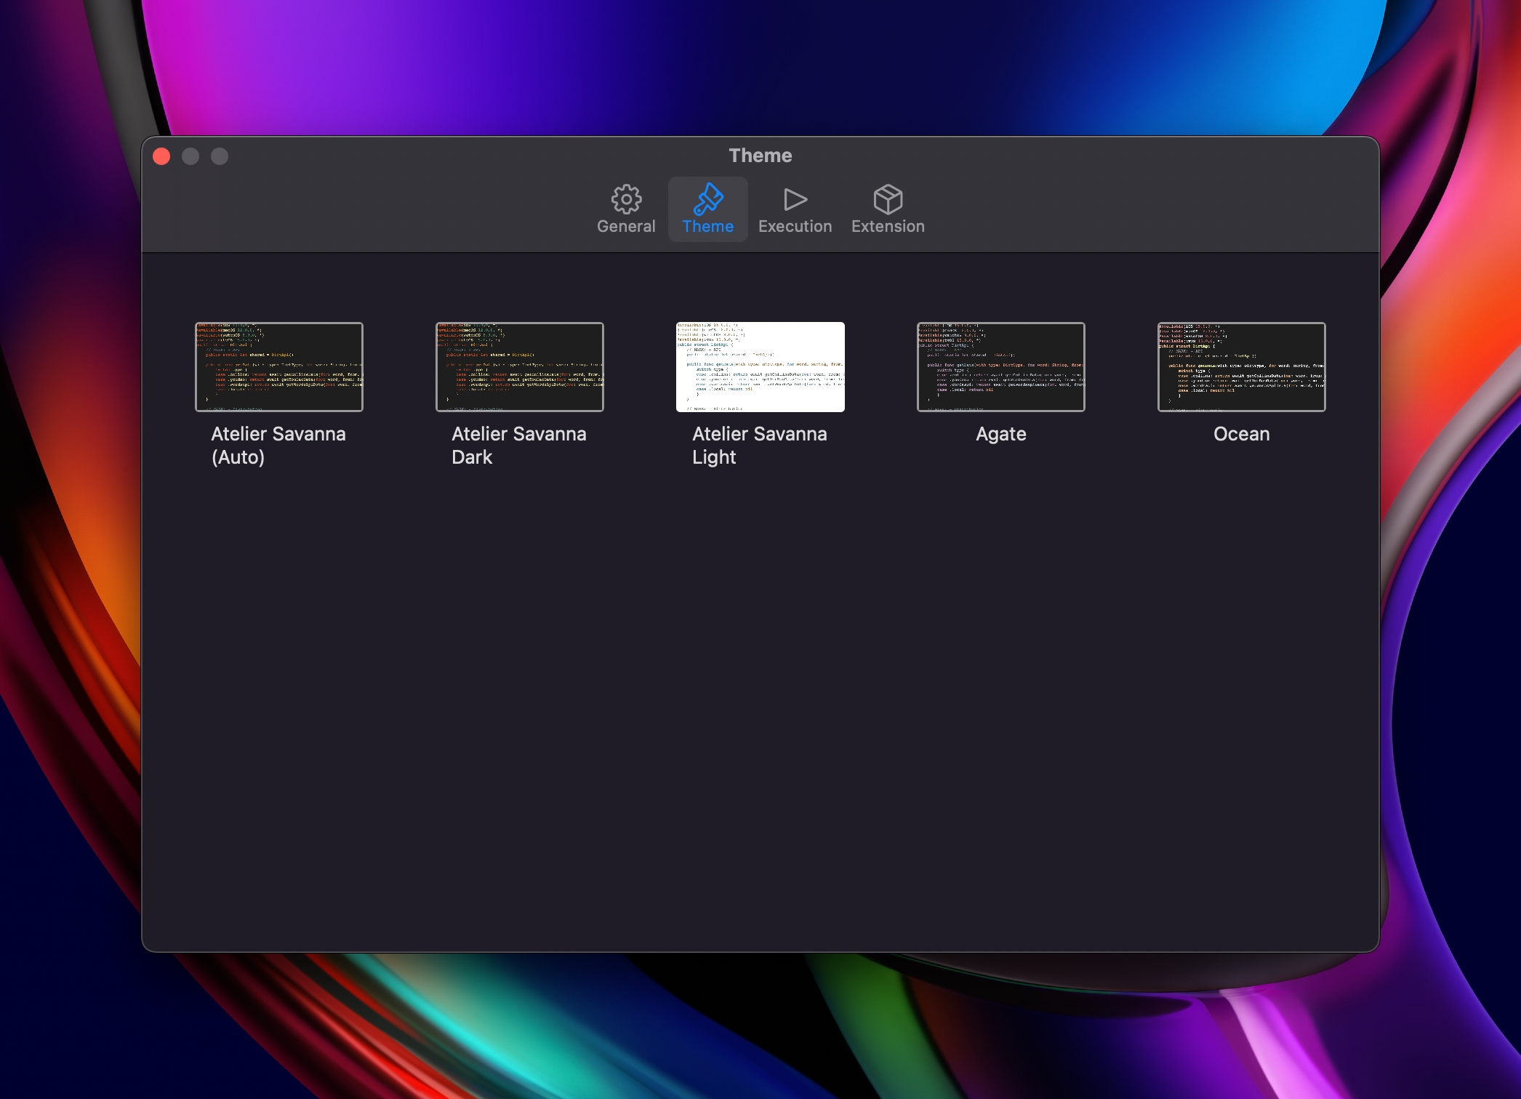Click the "Atelier Savanna Light" name label

click(x=760, y=446)
